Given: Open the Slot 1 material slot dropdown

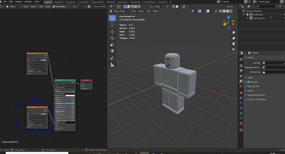Looking at the screenshot, I should pos(79,7).
